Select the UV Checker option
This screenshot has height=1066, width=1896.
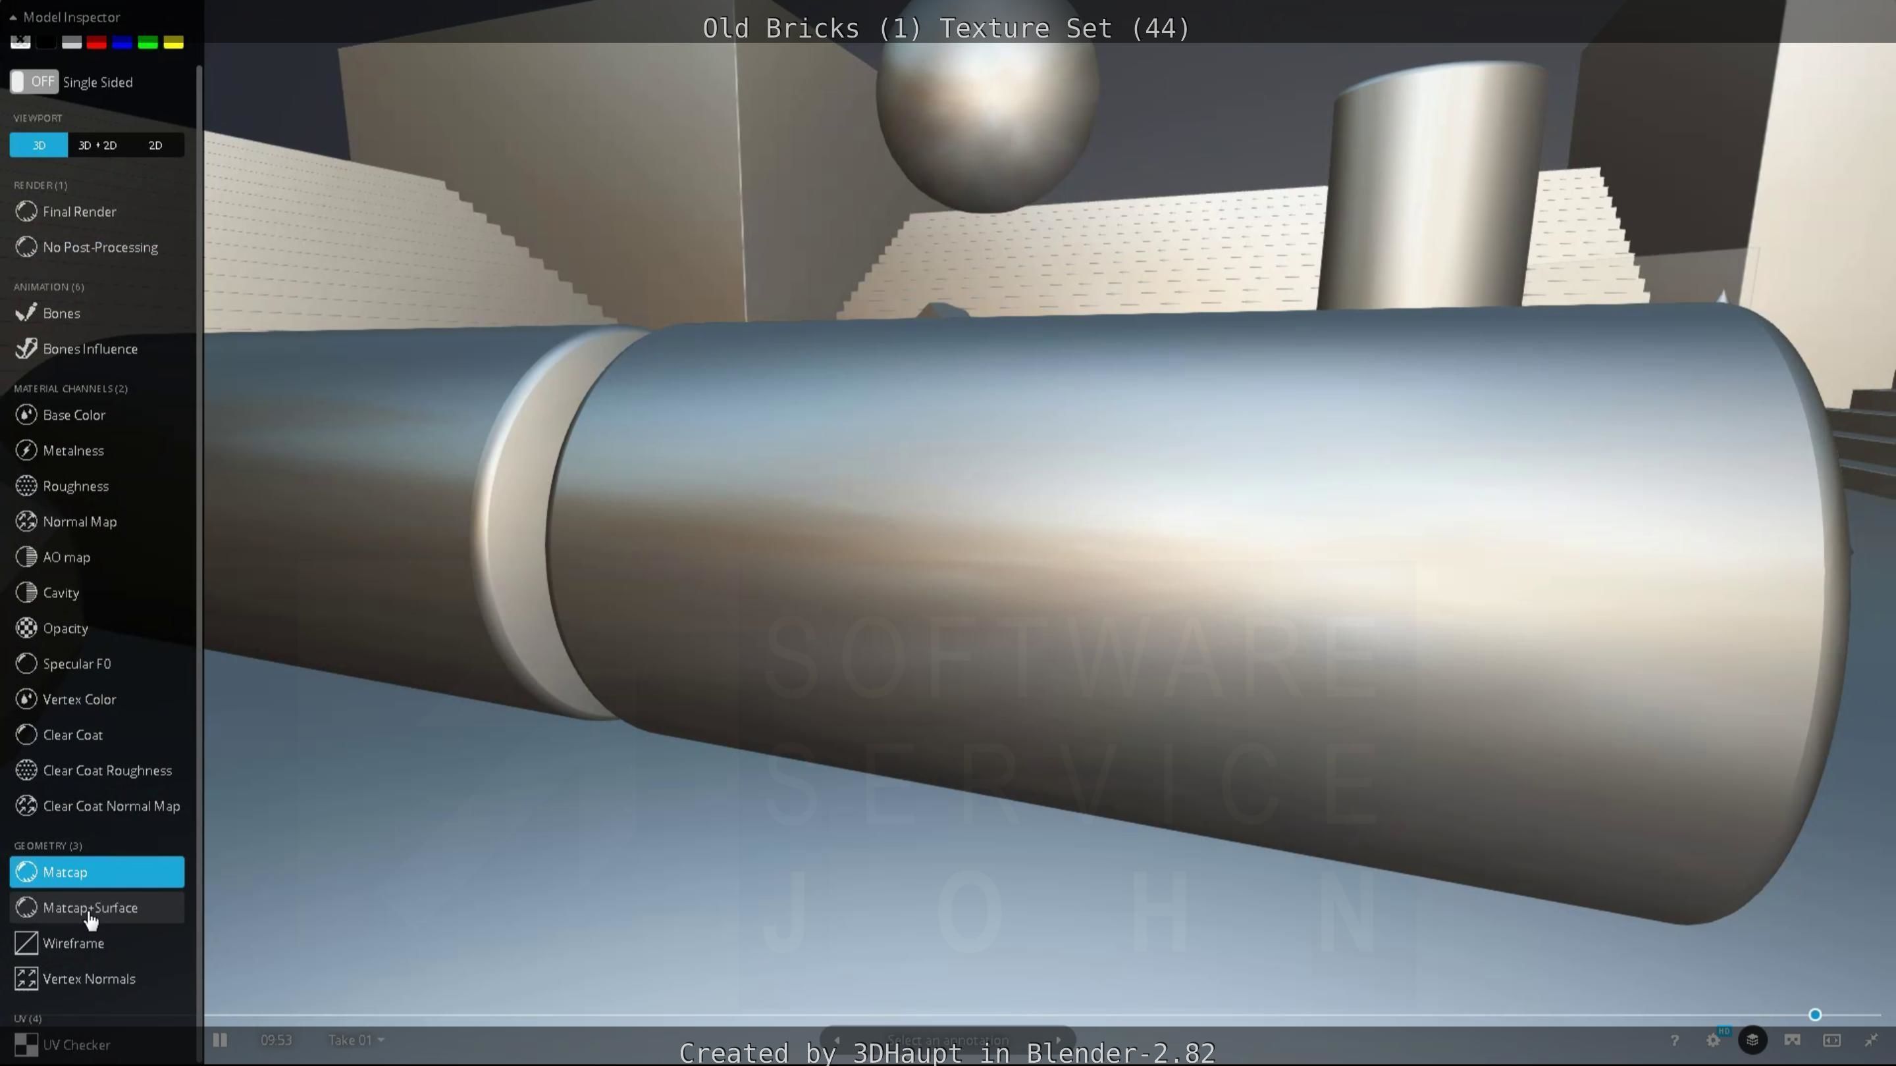coord(76,1045)
